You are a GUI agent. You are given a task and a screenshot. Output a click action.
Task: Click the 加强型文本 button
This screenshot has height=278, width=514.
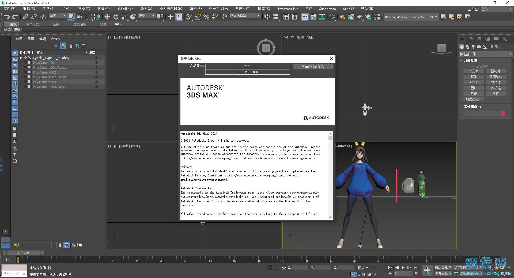473,99
